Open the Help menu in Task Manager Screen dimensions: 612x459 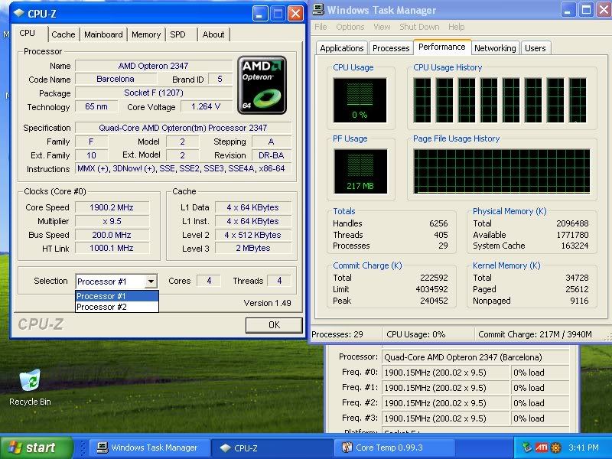tap(456, 27)
